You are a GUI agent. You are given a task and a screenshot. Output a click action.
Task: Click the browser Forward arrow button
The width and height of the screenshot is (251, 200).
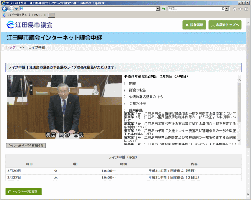click(11, 9)
